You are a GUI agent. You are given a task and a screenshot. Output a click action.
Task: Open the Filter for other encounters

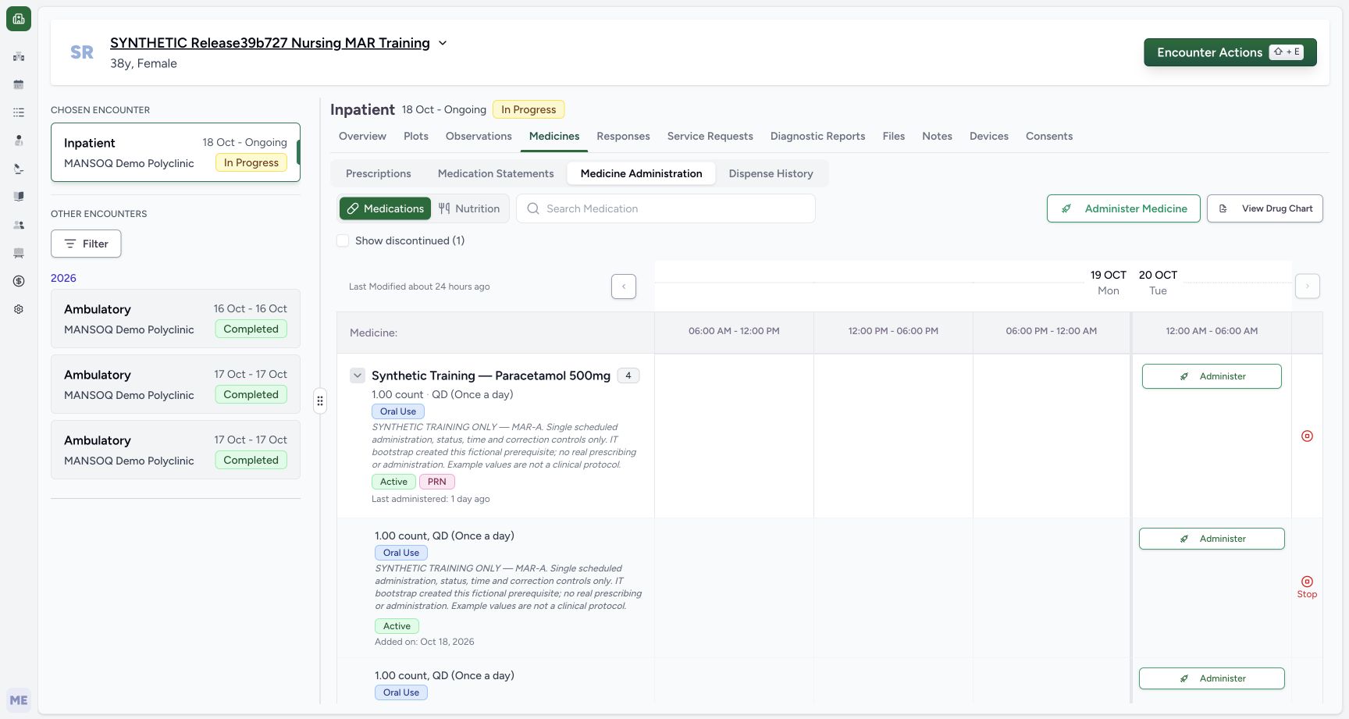pyautogui.click(x=86, y=244)
